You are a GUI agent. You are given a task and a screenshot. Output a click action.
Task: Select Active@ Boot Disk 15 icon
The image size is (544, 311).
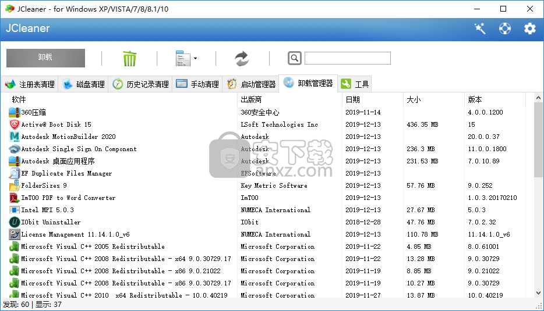click(x=14, y=124)
